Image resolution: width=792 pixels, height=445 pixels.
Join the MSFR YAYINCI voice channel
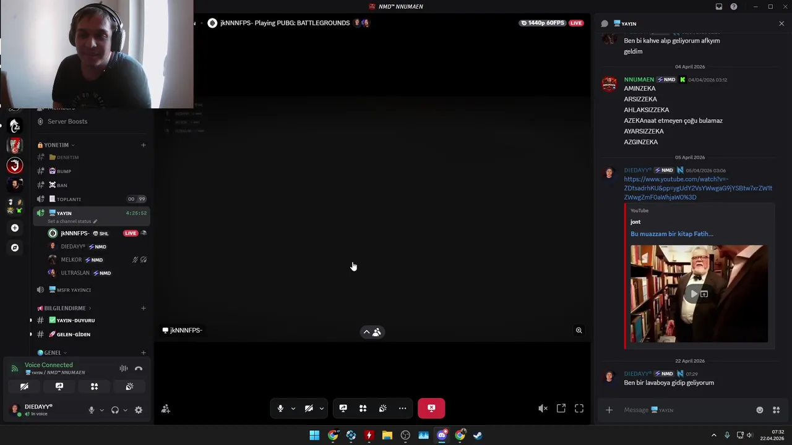click(92, 290)
